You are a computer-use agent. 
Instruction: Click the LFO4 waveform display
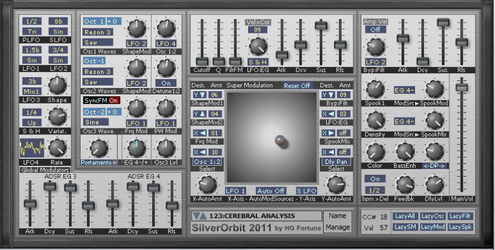point(32,148)
